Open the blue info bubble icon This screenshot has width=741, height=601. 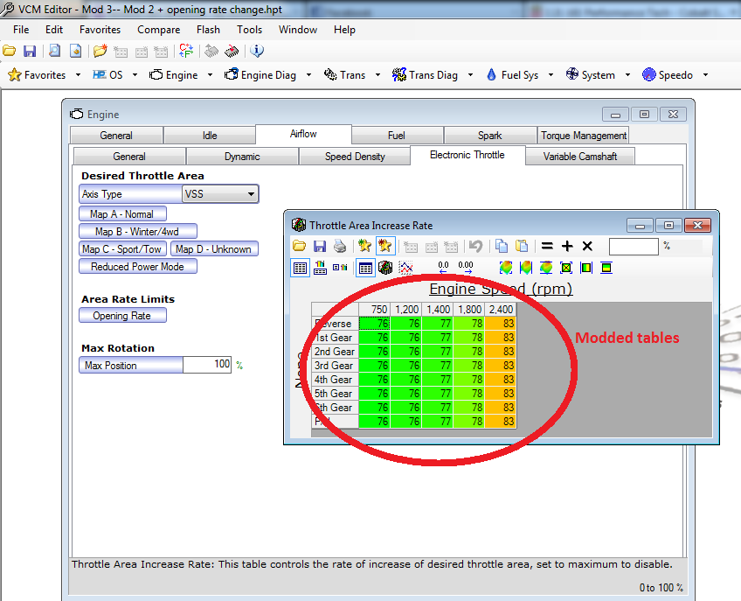[x=257, y=51]
